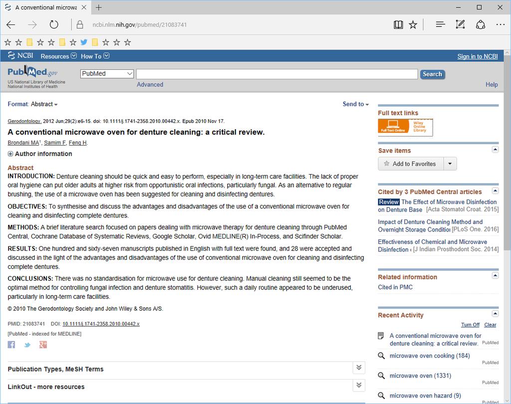Click Turn Off in Recent Activity
The image size is (511, 404).
(x=470, y=325)
